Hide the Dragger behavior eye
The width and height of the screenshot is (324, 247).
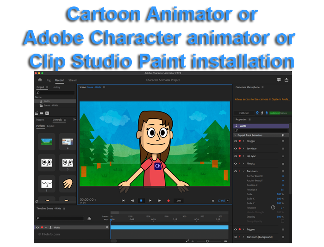pos(236,141)
